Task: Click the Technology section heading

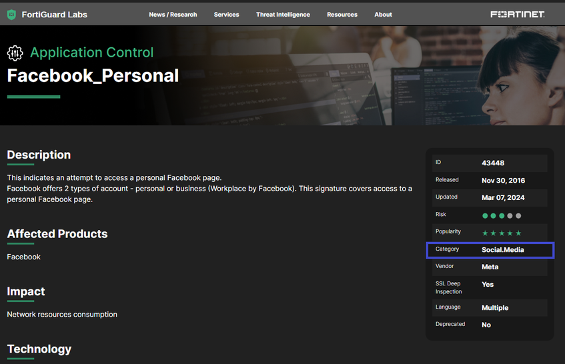Action: [x=39, y=349]
